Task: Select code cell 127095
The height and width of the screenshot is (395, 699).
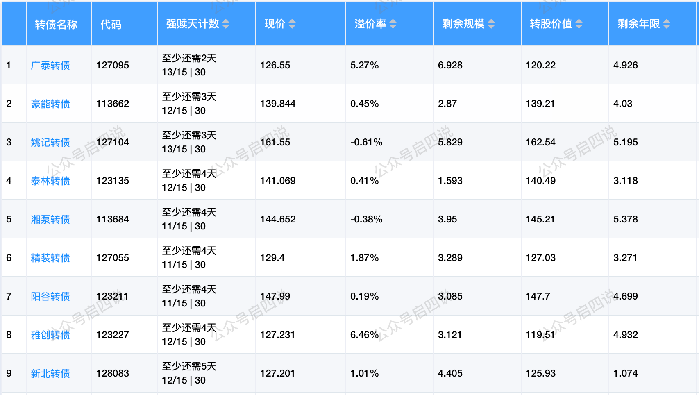Action: pos(113,65)
